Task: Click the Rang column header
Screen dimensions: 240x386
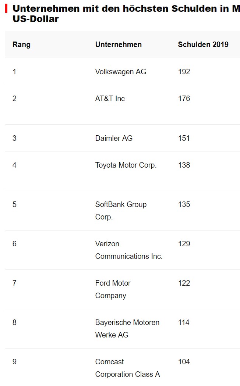Action: 21,44
